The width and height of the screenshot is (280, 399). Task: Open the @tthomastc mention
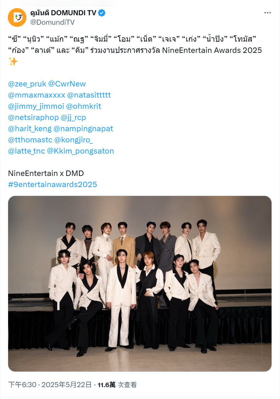pos(30,140)
